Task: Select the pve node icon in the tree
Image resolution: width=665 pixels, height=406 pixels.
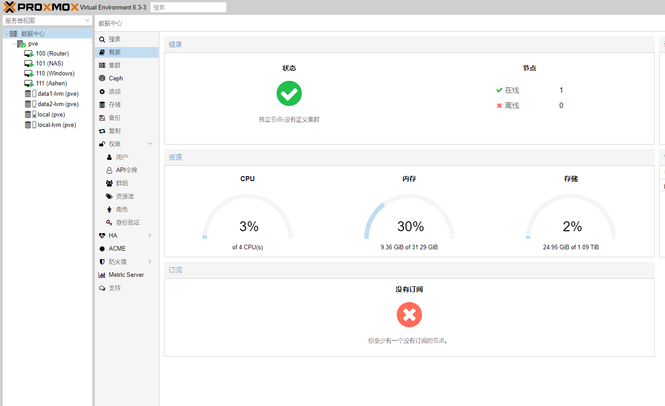Action: (21, 44)
